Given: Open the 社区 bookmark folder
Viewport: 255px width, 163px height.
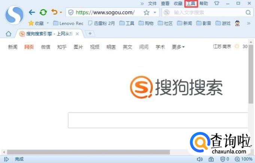Looking at the screenshot, I should [x=165, y=23].
